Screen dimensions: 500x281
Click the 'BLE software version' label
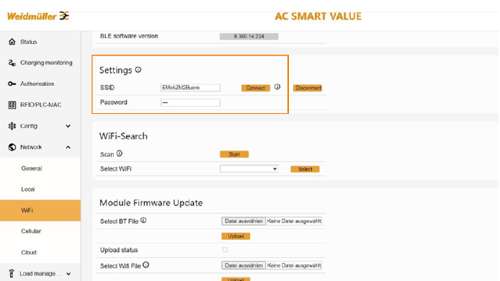129,36
